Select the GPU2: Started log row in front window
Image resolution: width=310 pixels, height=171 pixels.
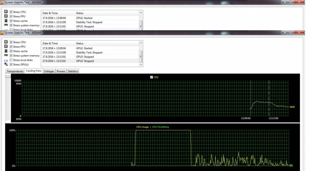click(90, 48)
